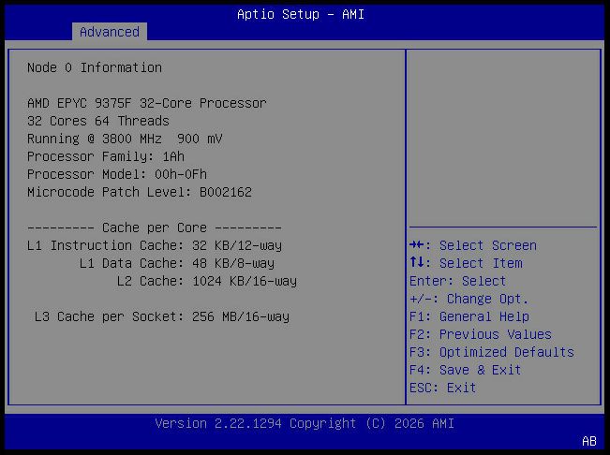Click the Processor Family: 1Ah line
This screenshot has height=455, width=610.
(x=106, y=156)
